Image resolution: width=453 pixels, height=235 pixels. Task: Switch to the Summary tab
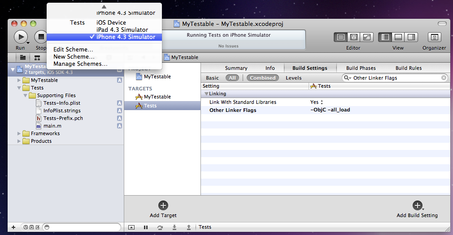point(236,68)
